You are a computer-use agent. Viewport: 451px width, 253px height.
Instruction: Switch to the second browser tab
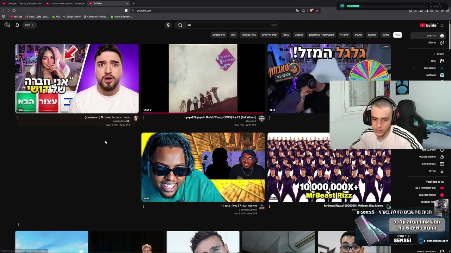(66, 4)
